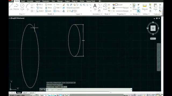Click the Insert block tool
Image resolution: width=172 pixels, height=96 pixels.
coord(105,6)
